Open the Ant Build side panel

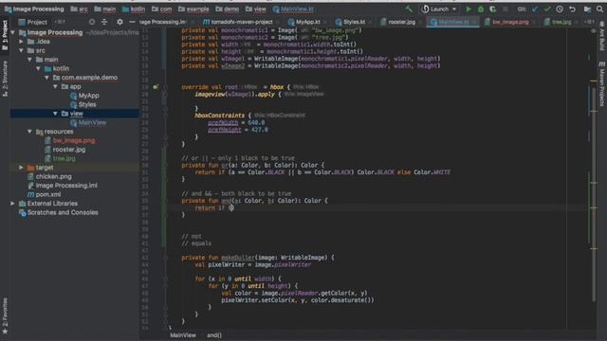[x=601, y=36]
